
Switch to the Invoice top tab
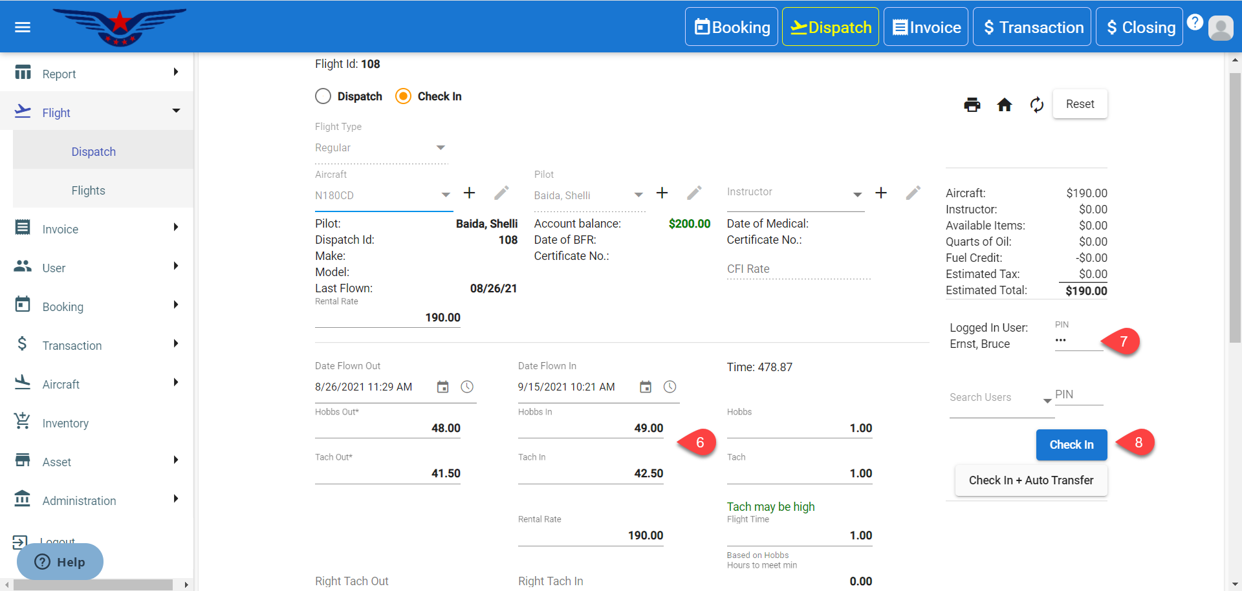click(x=926, y=27)
